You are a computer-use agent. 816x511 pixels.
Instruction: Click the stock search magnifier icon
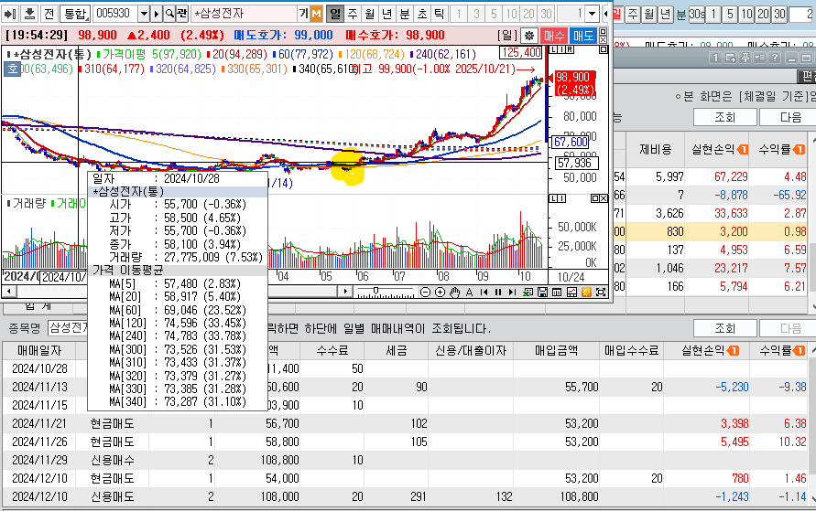tap(169, 14)
